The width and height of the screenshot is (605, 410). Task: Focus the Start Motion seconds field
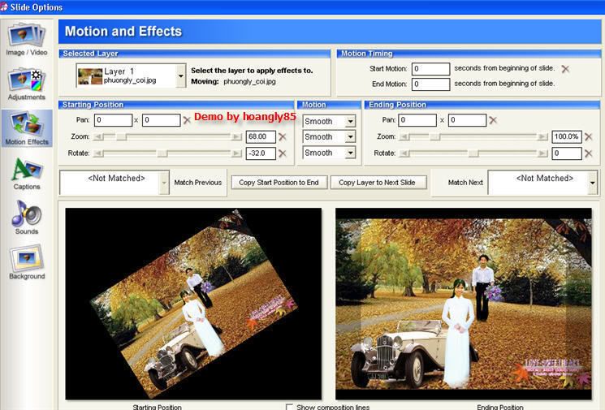(430, 69)
